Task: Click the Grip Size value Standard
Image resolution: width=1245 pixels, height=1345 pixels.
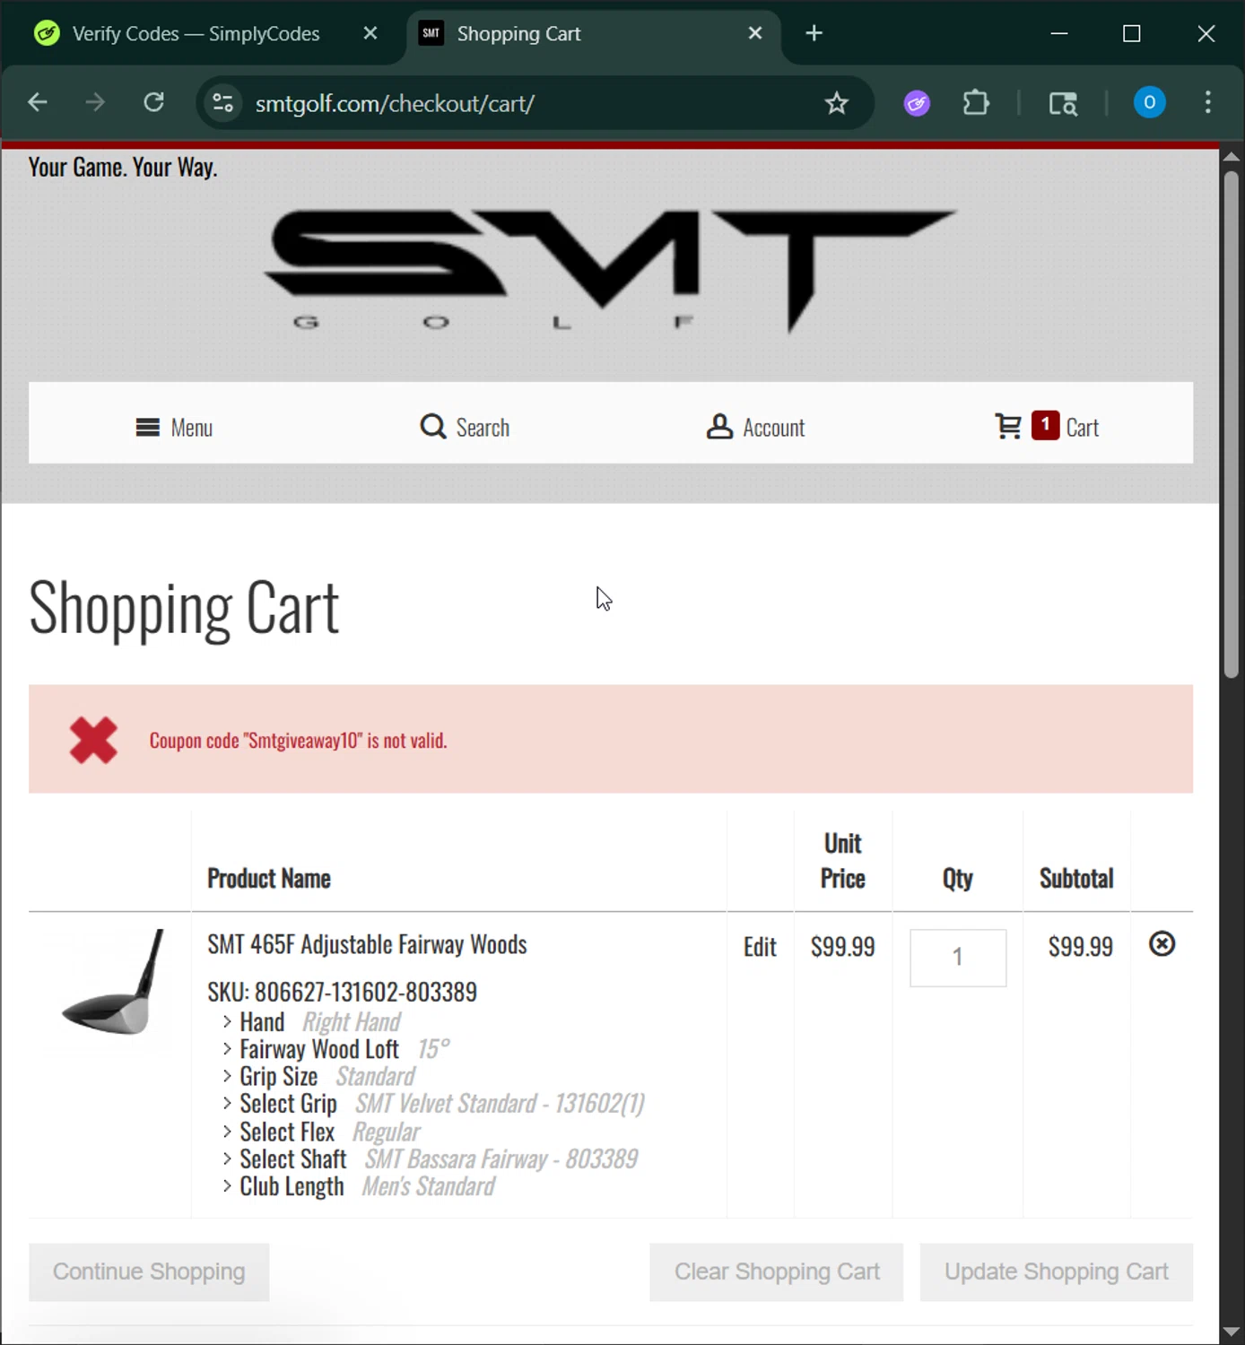Action: tap(375, 1077)
